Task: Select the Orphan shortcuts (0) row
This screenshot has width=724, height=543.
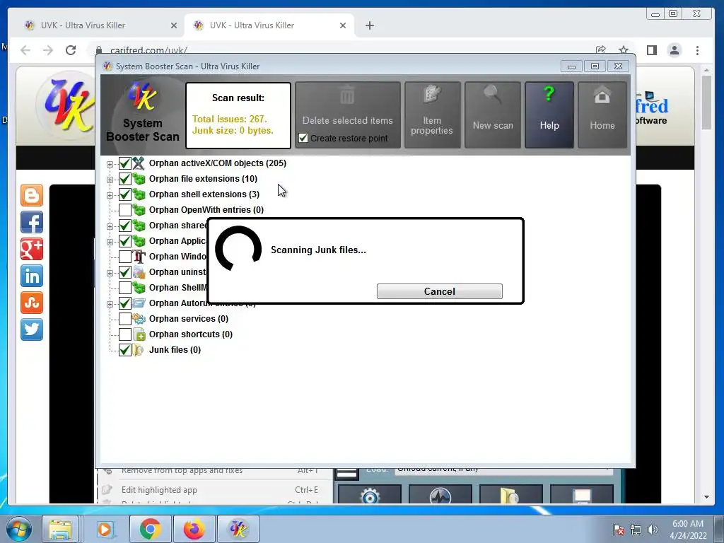Action: click(190, 334)
